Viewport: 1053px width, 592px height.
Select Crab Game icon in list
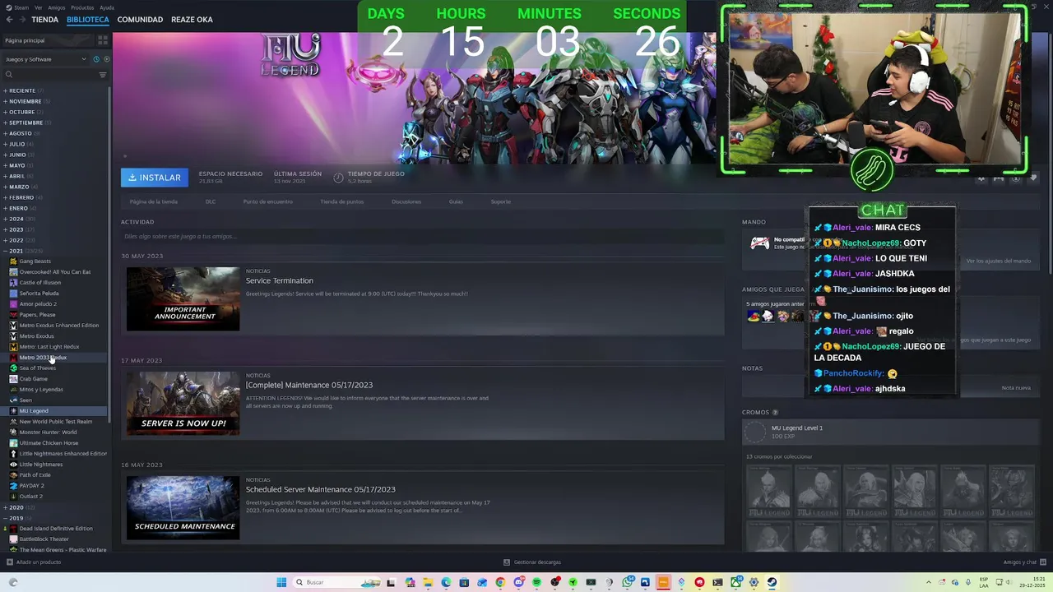[13, 379]
